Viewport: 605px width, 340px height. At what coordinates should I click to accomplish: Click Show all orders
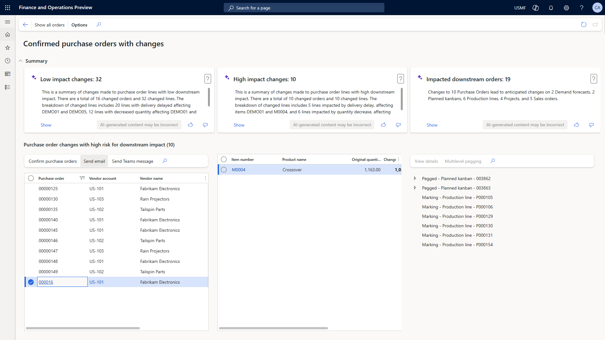pos(49,25)
